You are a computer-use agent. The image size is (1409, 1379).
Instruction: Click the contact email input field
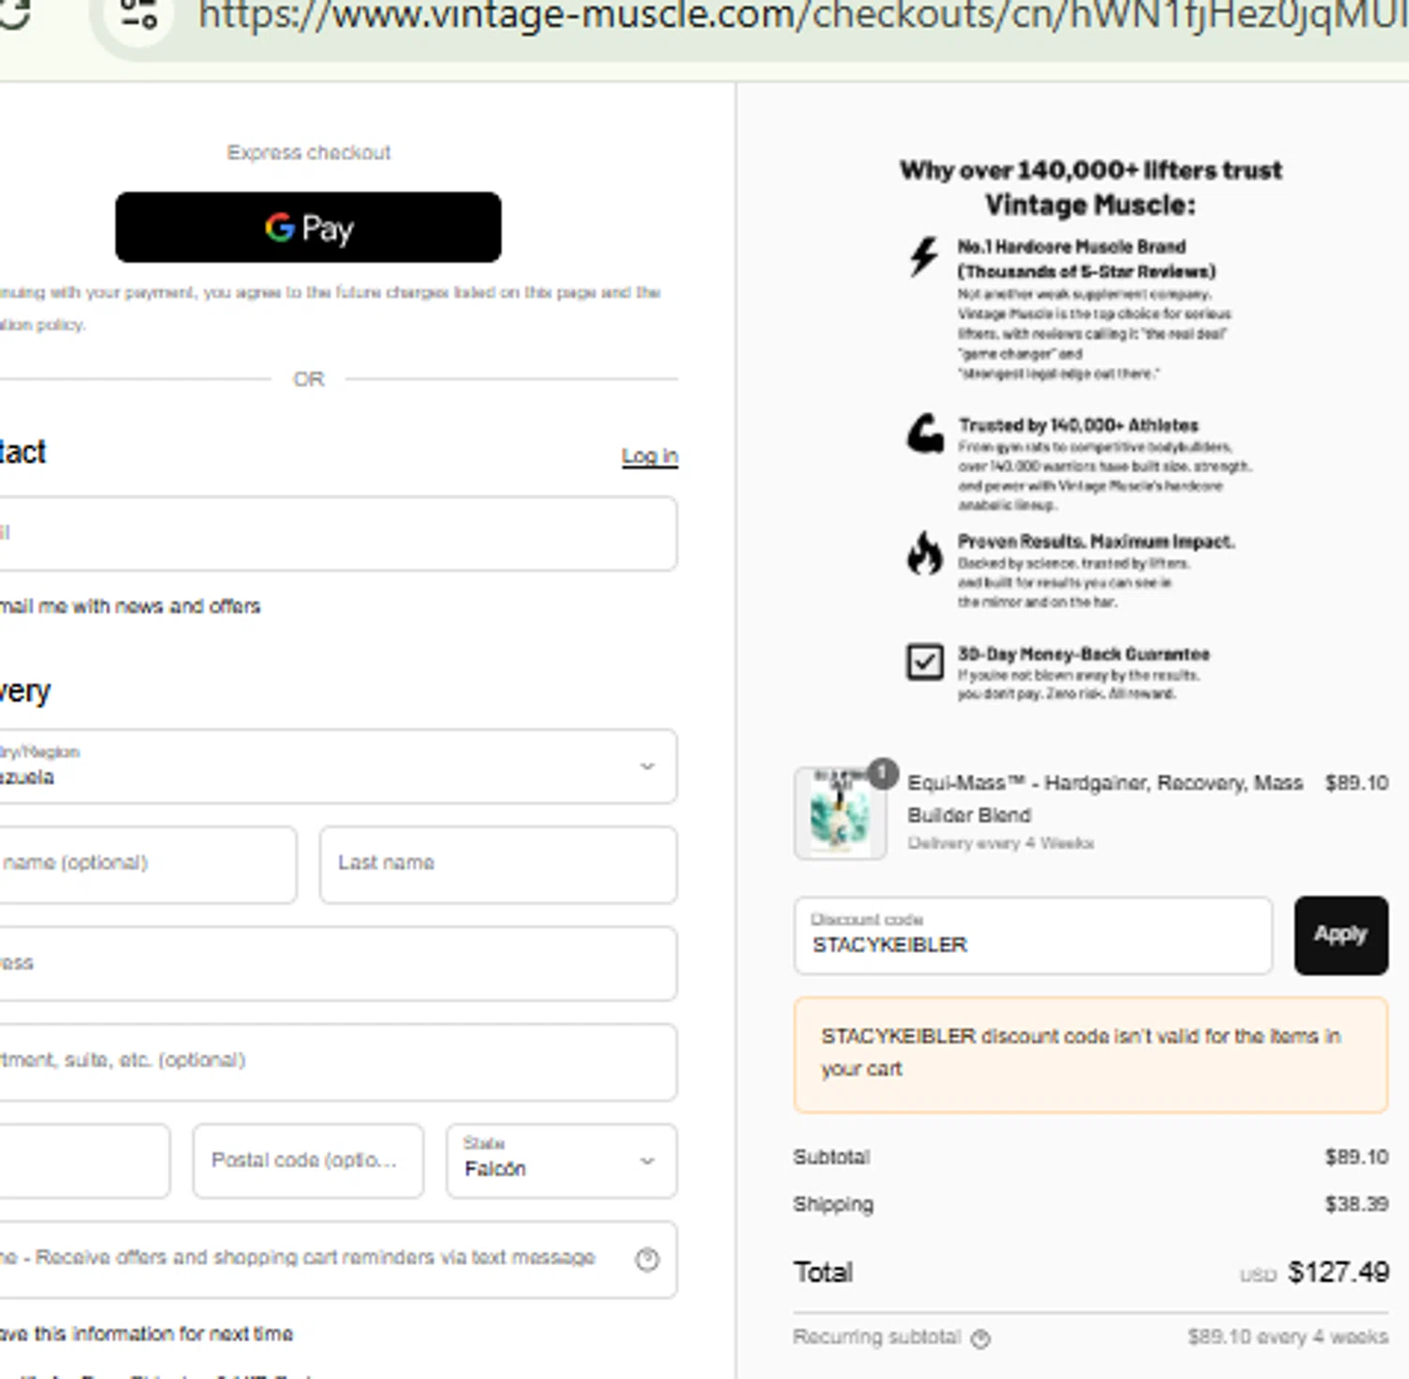[338, 533]
